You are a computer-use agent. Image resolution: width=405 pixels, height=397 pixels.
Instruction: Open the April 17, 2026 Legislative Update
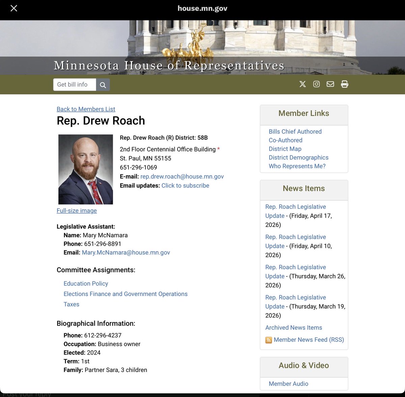click(x=296, y=211)
